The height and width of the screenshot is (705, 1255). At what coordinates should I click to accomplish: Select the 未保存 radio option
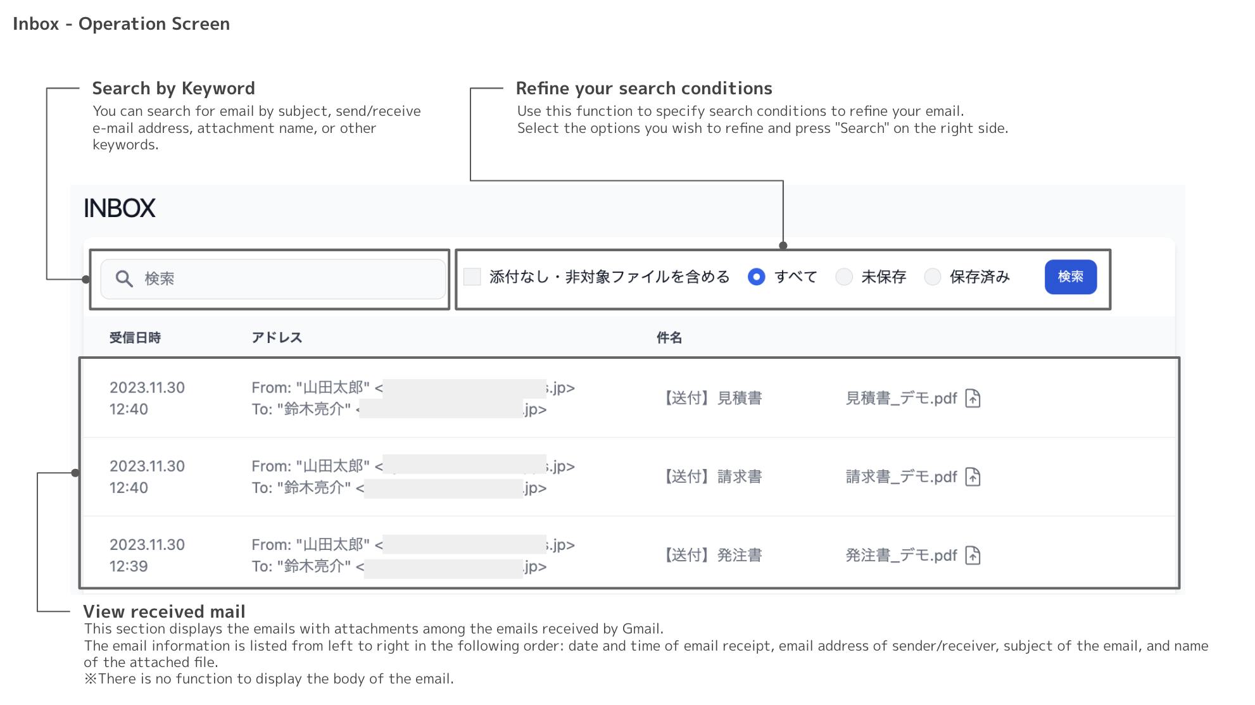843,277
